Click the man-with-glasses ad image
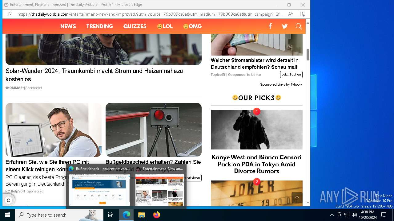 click(54, 130)
